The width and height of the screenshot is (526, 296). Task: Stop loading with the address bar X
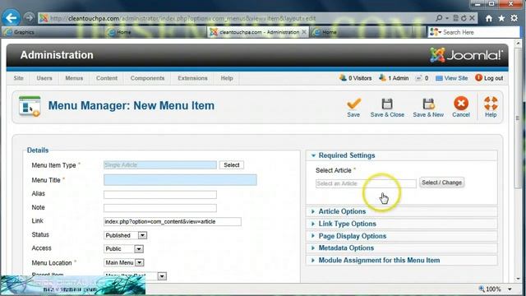(472, 18)
